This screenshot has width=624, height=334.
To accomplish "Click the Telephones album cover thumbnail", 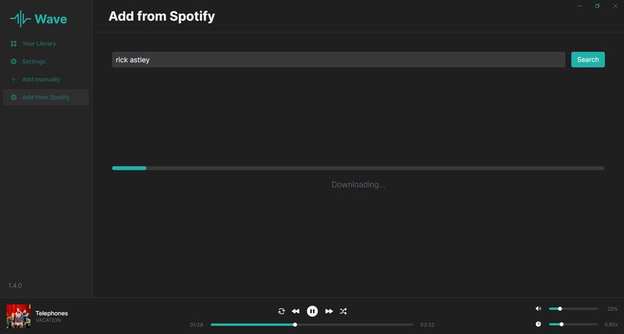I will tap(19, 316).
